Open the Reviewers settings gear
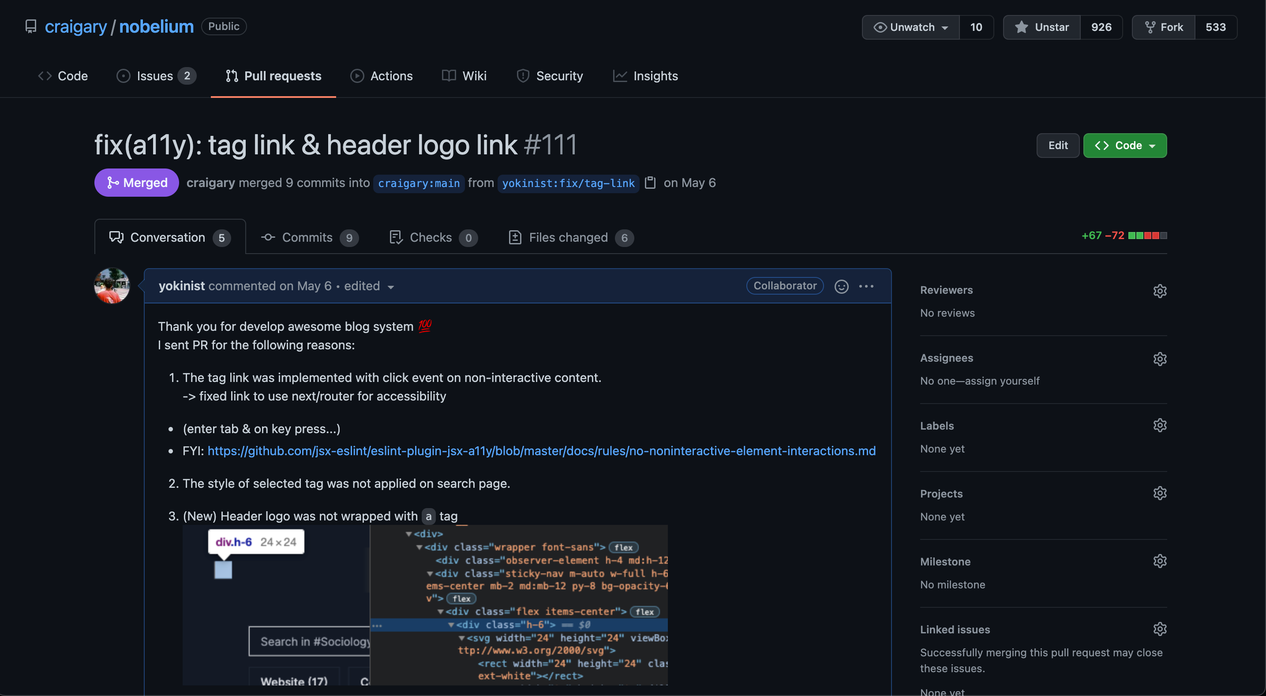This screenshot has width=1266, height=696. (1159, 291)
